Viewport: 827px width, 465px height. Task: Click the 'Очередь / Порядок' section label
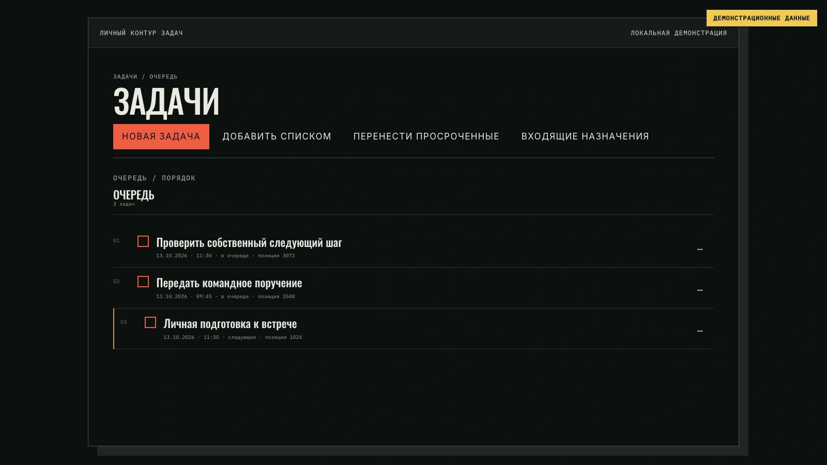click(155, 178)
